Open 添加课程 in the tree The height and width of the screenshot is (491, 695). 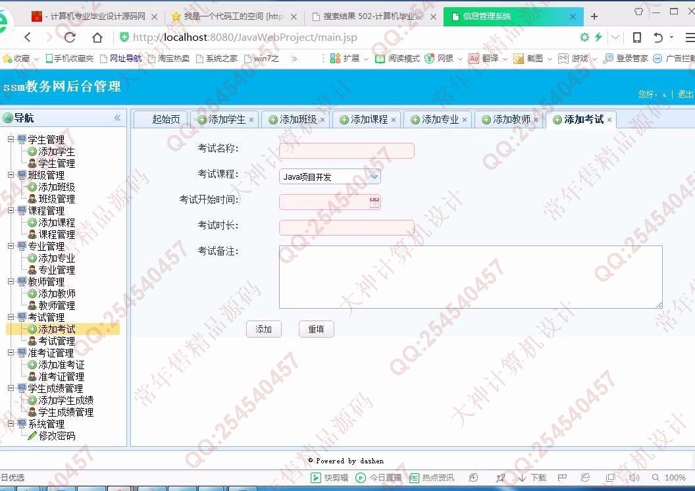[57, 222]
